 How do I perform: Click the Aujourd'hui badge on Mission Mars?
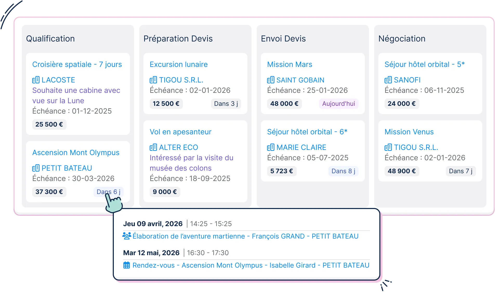coord(338,104)
